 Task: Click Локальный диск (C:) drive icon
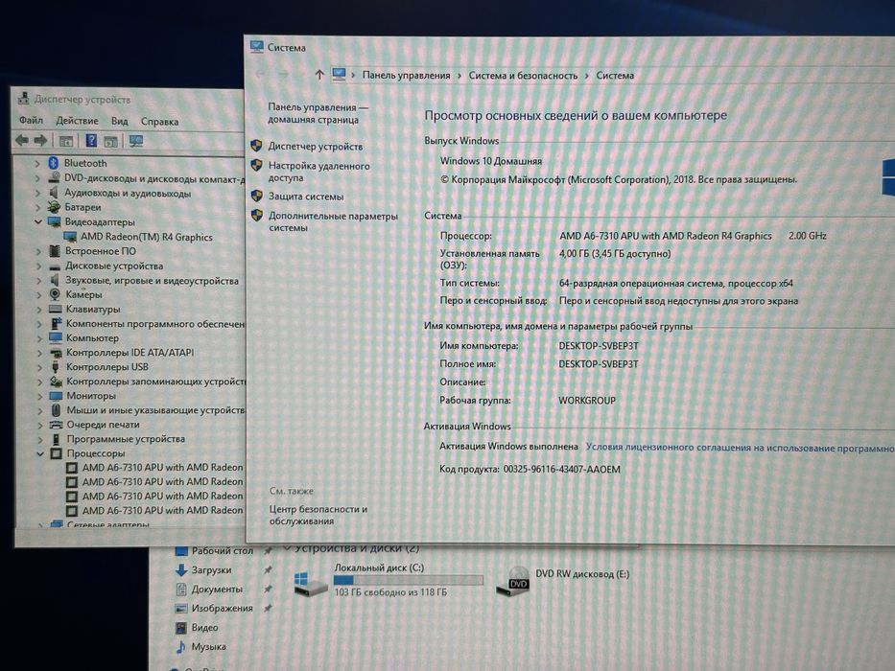[x=310, y=585]
